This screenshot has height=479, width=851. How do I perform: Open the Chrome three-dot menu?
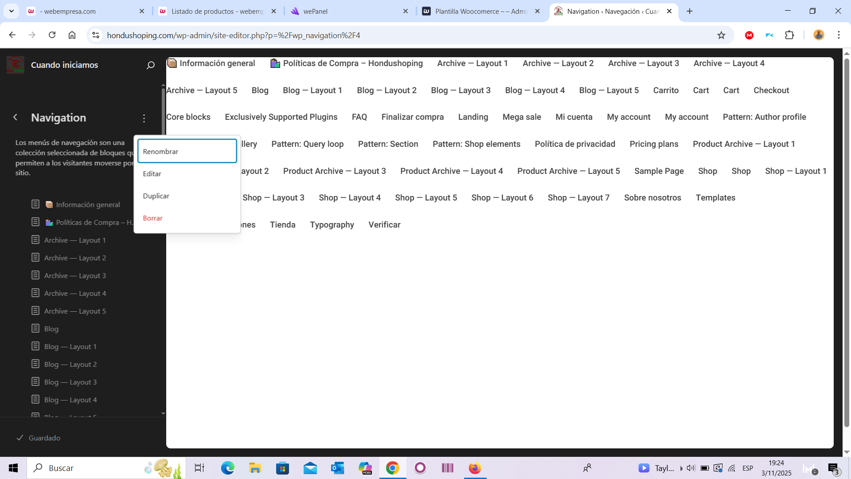point(839,35)
